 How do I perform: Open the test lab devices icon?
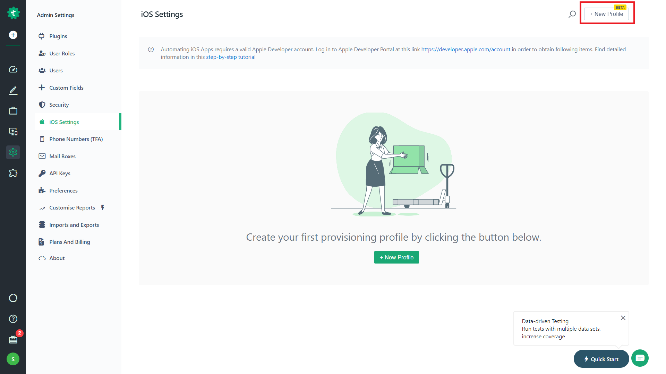point(13,132)
